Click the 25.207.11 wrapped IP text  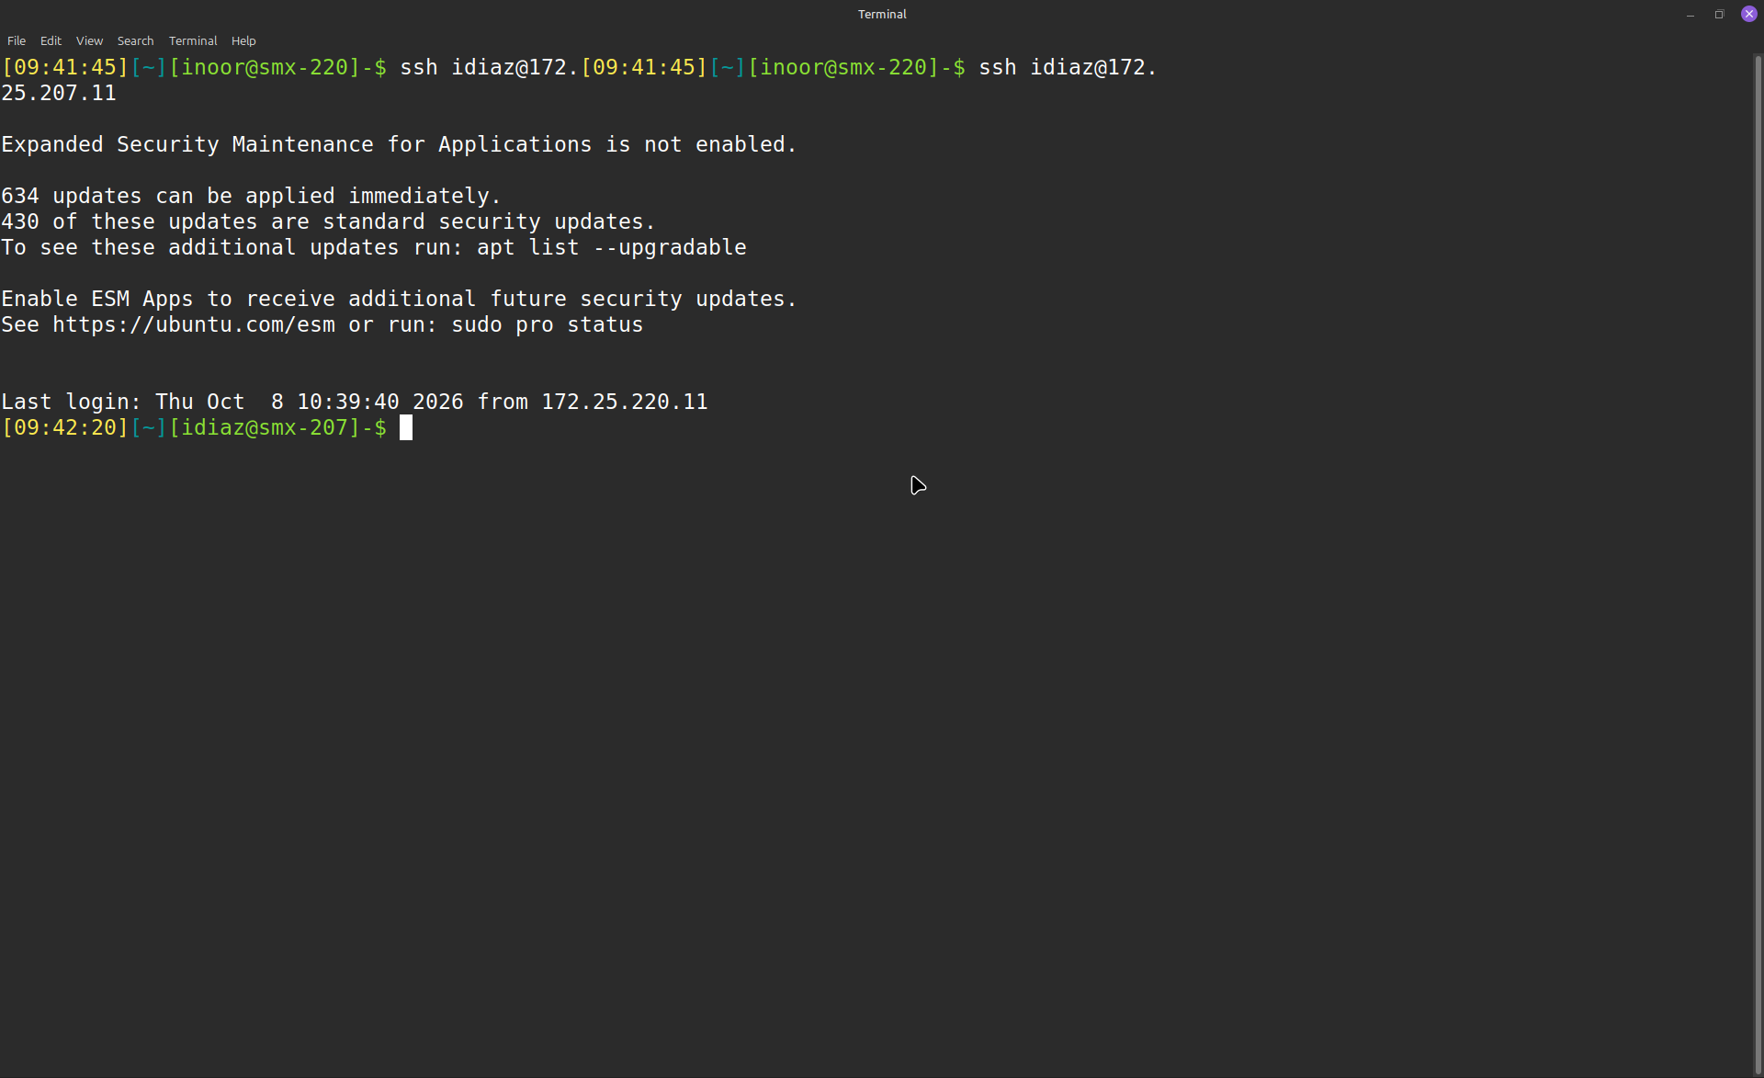[59, 93]
